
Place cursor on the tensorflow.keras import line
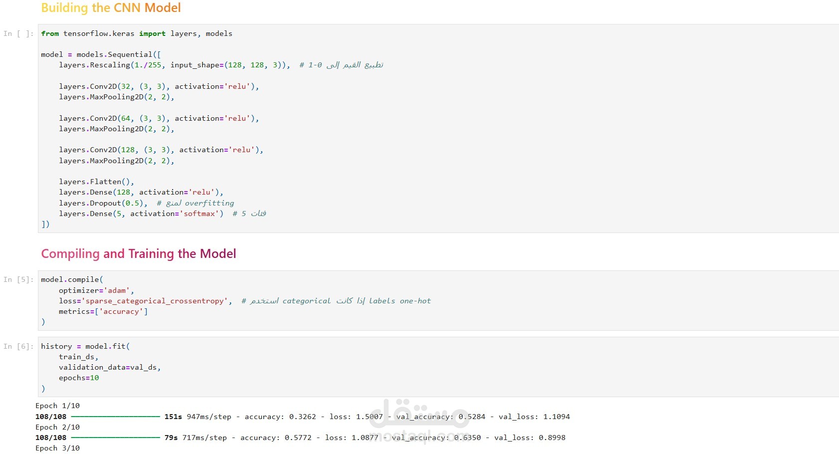click(137, 33)
